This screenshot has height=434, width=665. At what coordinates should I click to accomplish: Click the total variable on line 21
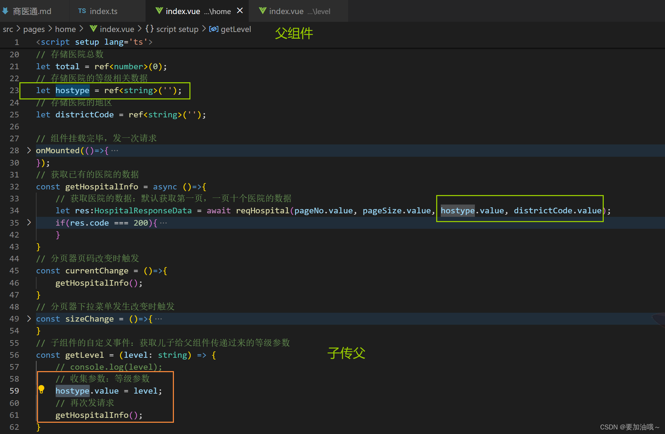[x=67, y=66]
